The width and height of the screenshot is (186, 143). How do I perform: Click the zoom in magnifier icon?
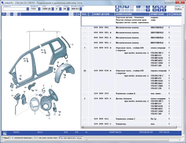4,14
